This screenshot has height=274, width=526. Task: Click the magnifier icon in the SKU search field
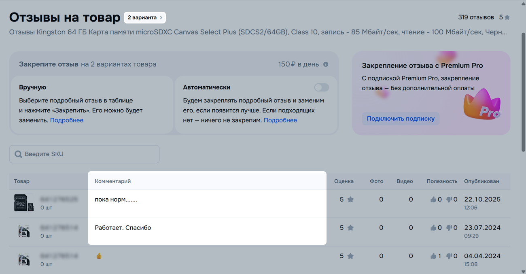click(18, 154)
